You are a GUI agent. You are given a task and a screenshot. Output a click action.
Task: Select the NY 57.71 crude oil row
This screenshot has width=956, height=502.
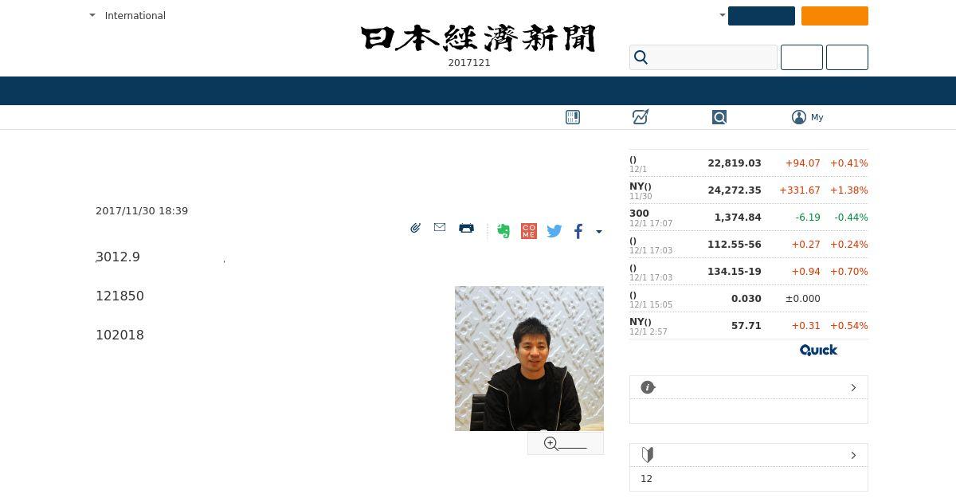[x=749, y=326]
